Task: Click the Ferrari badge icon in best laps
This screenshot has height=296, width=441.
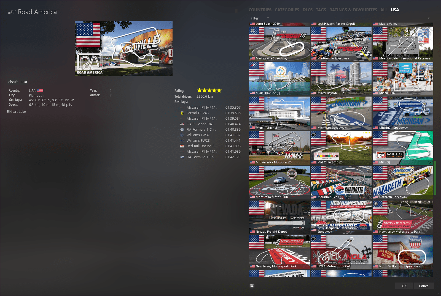Action: (182, 113)
